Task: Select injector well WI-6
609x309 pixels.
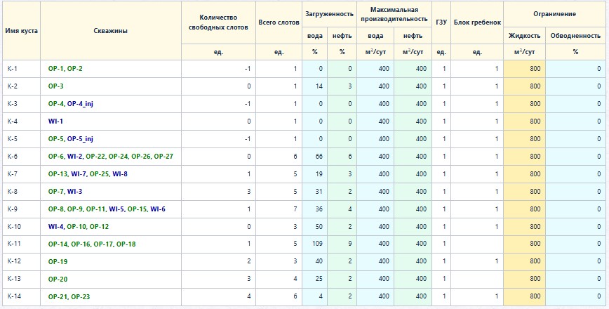Action: click(158, 209)
